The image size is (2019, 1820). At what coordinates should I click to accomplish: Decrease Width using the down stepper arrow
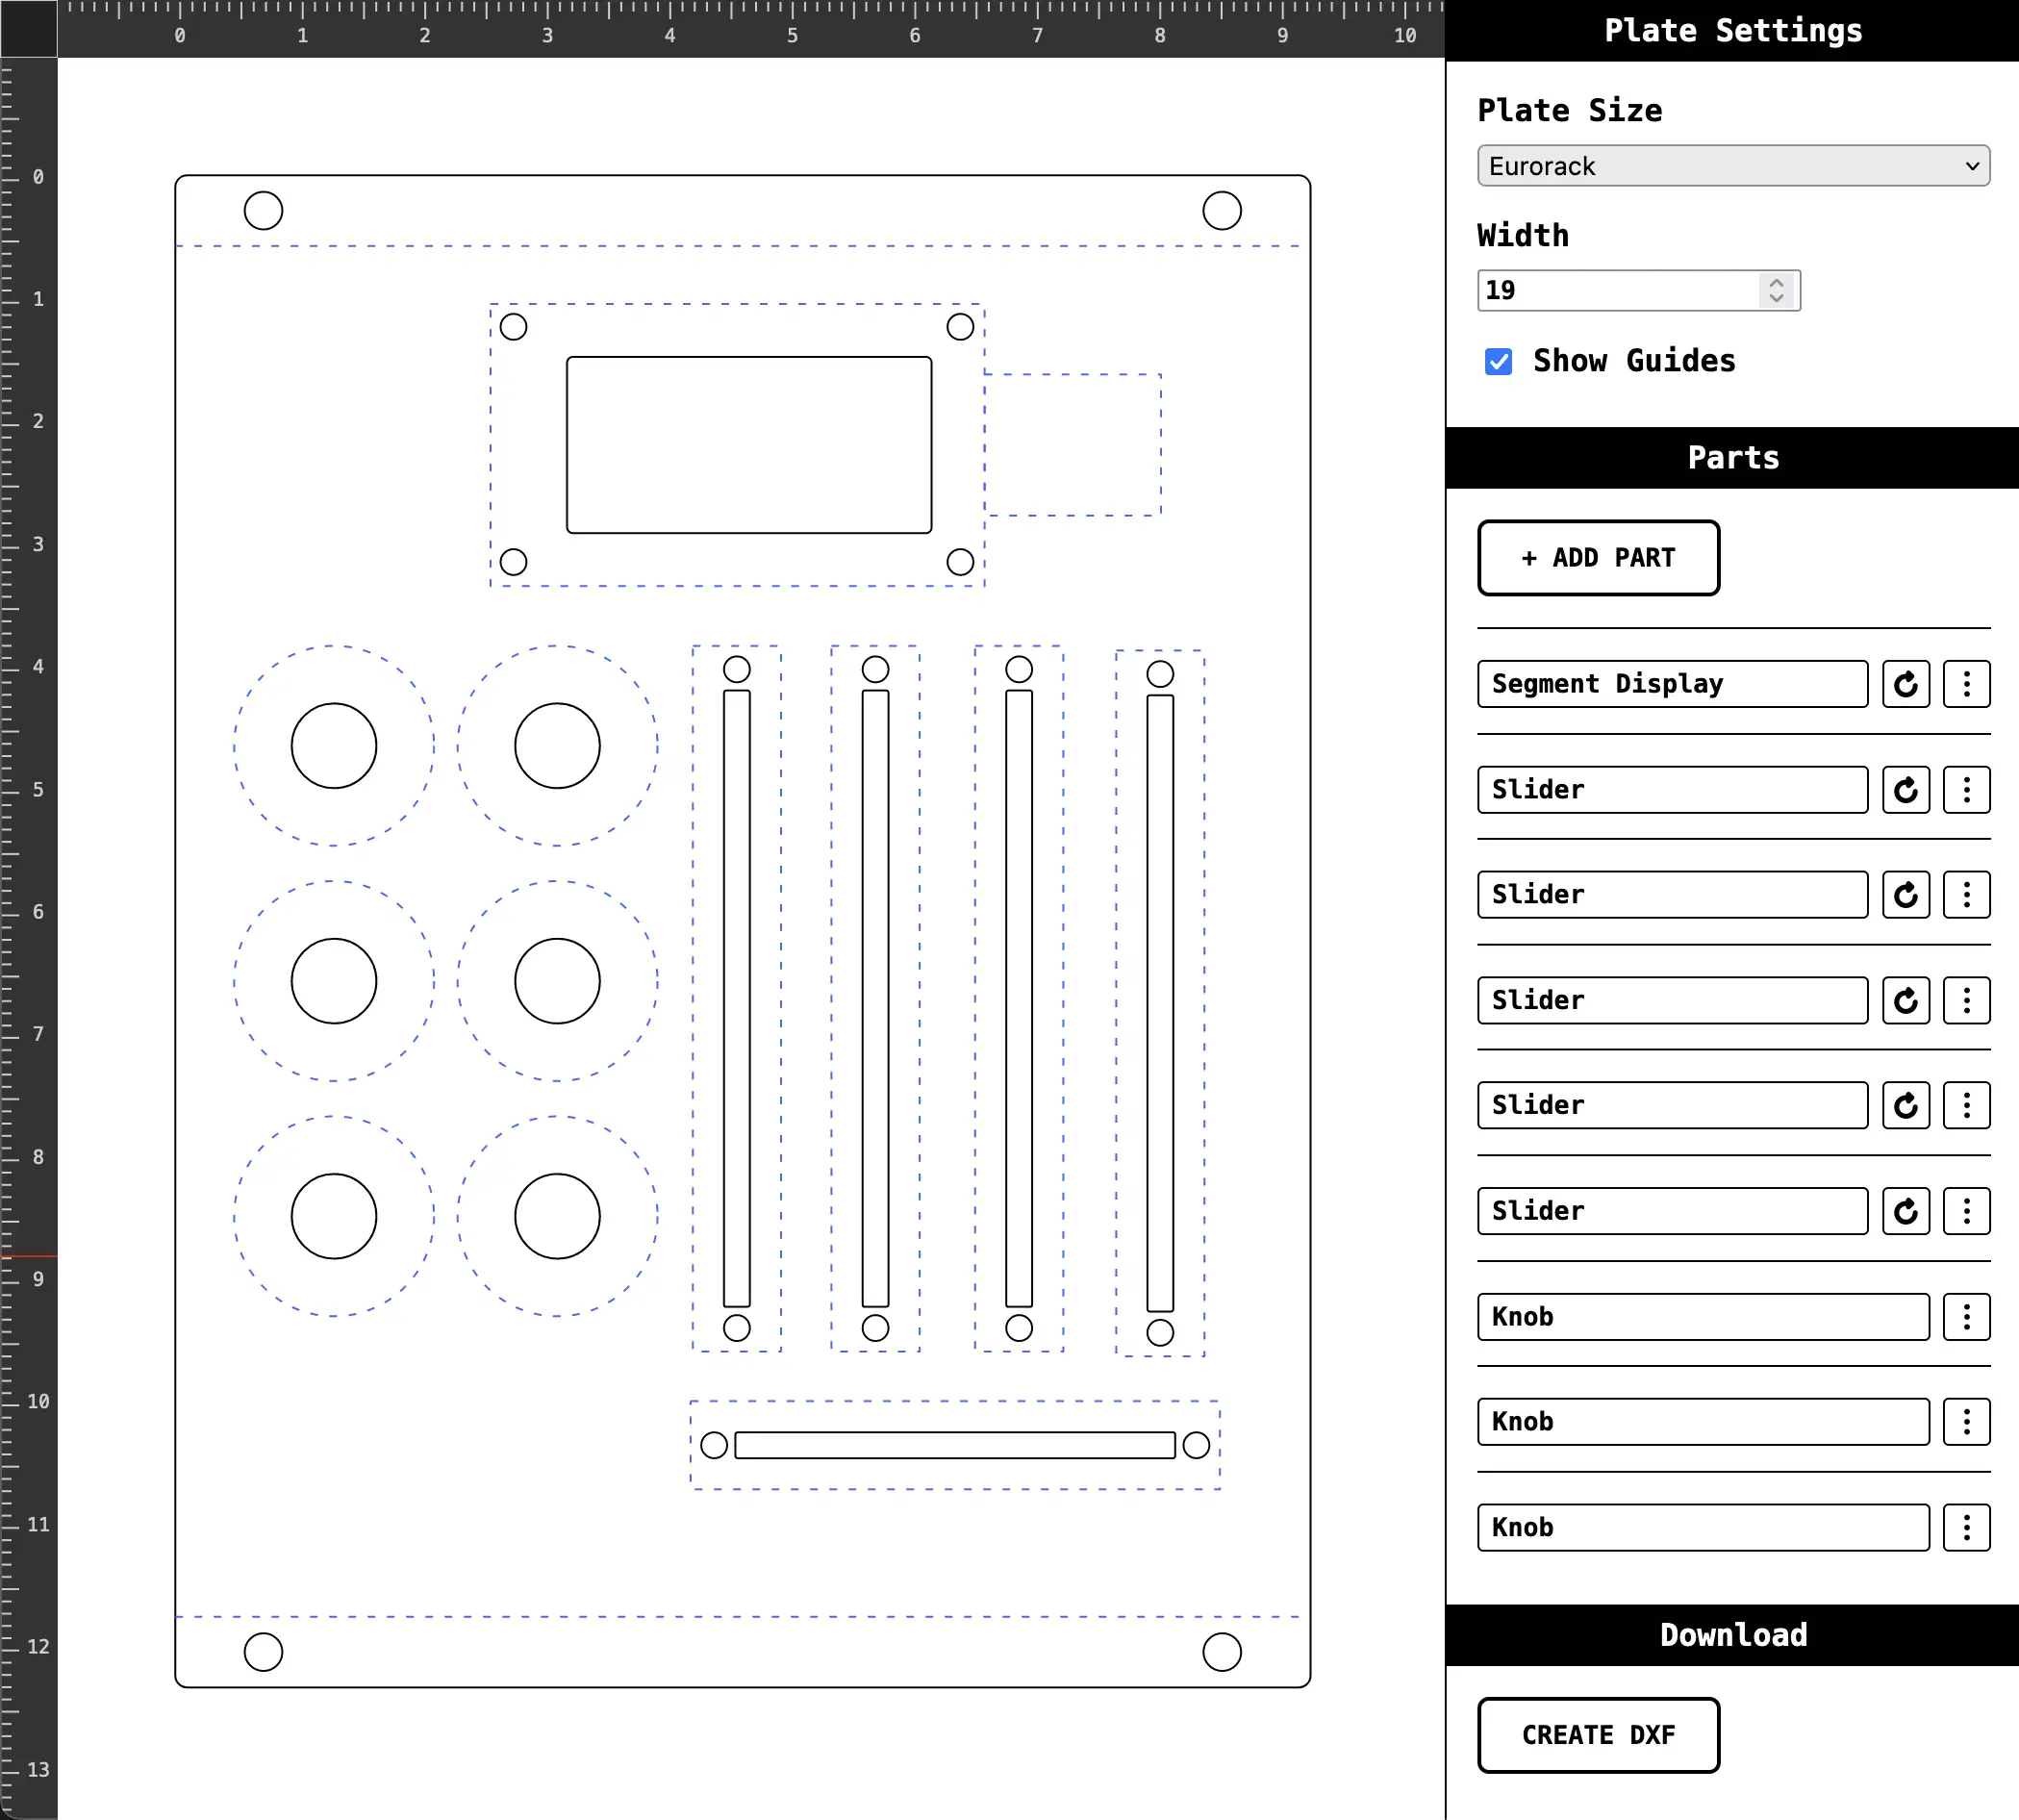(1776, 298)
